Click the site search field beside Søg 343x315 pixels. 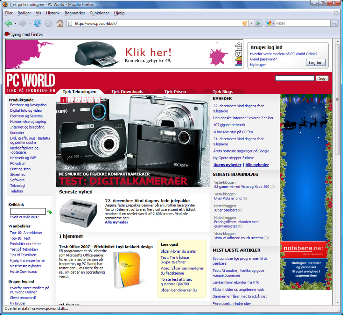pyautogui.click(x=295, y=78)
